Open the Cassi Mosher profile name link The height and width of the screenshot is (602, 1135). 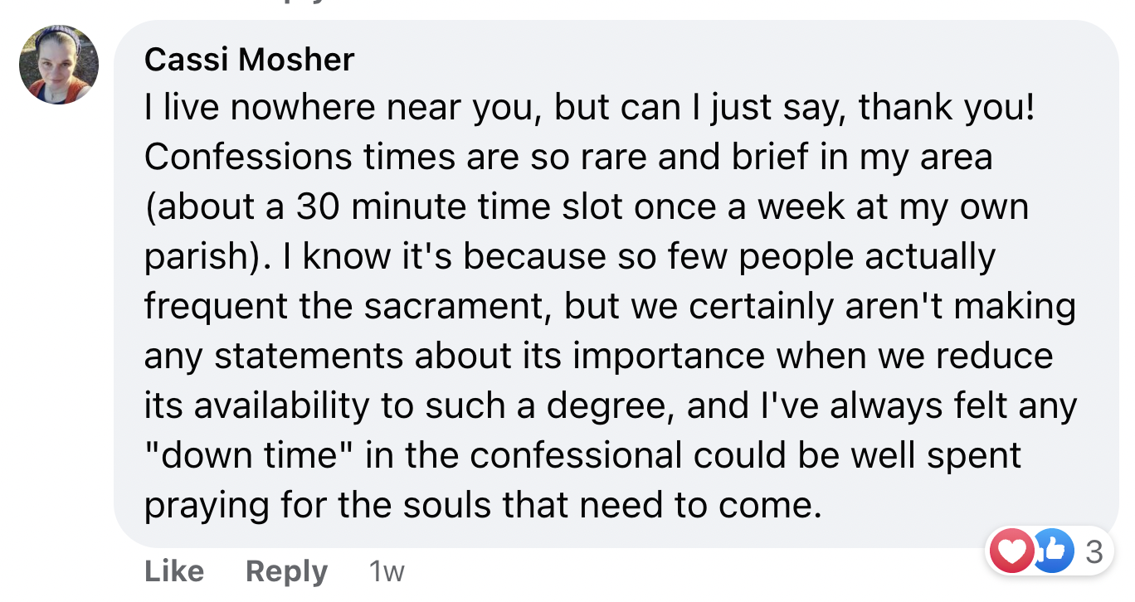(x=249, y=60)
